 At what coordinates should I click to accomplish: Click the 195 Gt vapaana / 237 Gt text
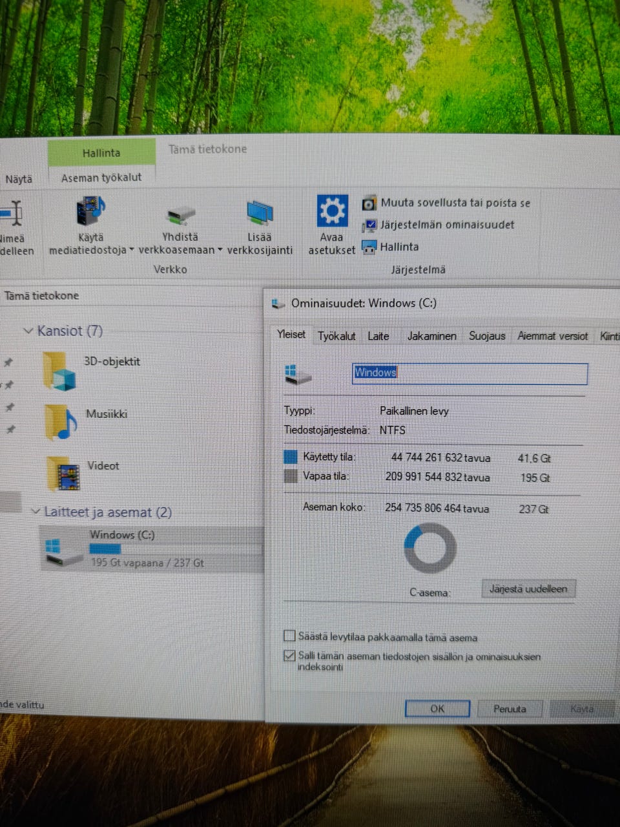coord(147,563)
